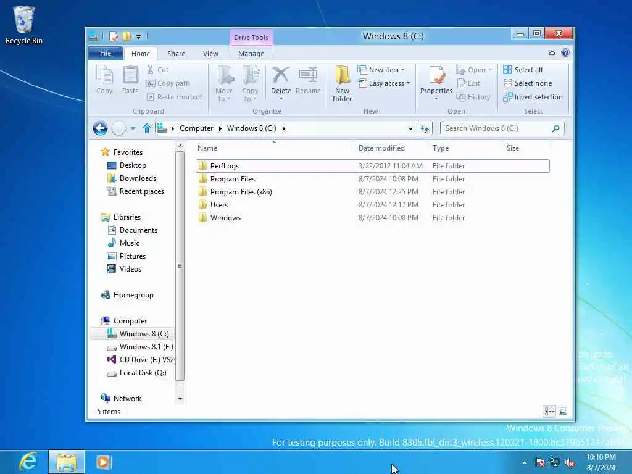
Task: Switch to details view button
Action: pos(549,411)
